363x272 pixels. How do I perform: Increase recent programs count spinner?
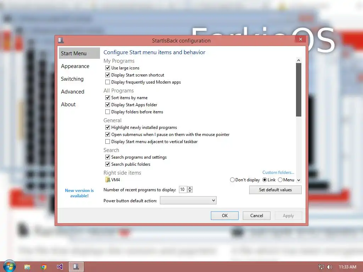click(190, 188)
